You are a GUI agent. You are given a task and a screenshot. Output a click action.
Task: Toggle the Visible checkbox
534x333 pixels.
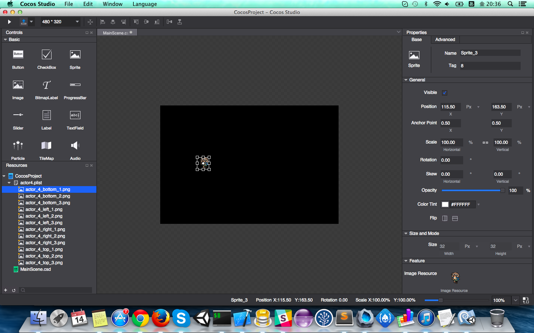click(x=444, y=92)
